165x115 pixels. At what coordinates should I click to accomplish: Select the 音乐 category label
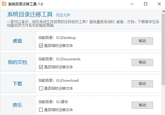17,105
